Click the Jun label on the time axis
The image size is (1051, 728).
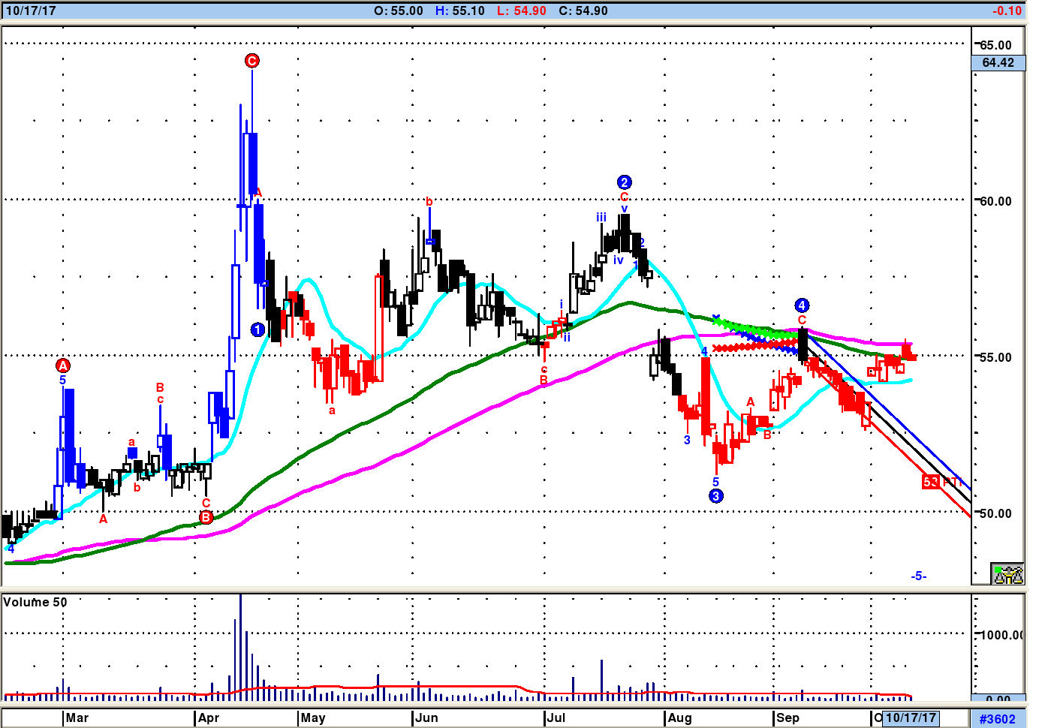426,717
